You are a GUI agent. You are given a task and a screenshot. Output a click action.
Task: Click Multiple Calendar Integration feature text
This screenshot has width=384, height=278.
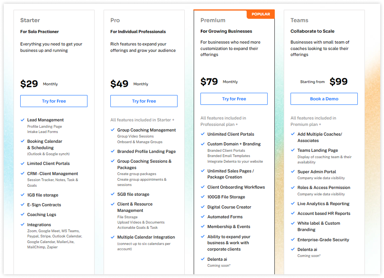point(146,237)
